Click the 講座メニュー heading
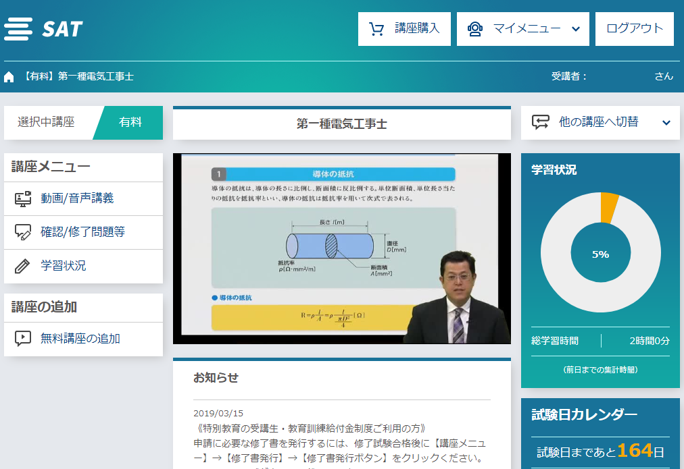The height and width of the screenshot is (469, 684). [x=51, y=167]
